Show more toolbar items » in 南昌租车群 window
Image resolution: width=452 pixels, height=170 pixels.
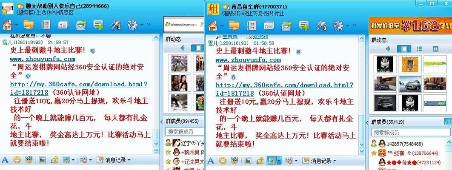point(355,25)
